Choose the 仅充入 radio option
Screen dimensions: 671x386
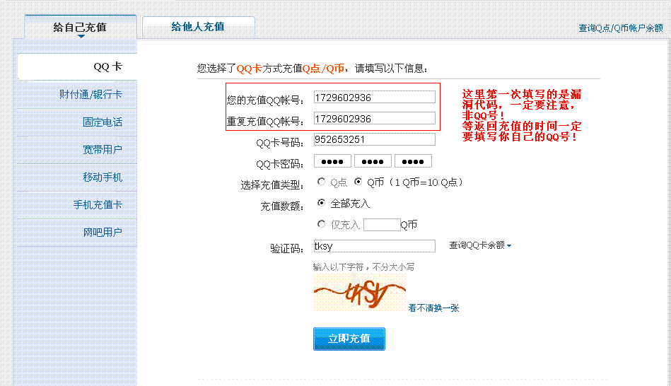[321, 224]
